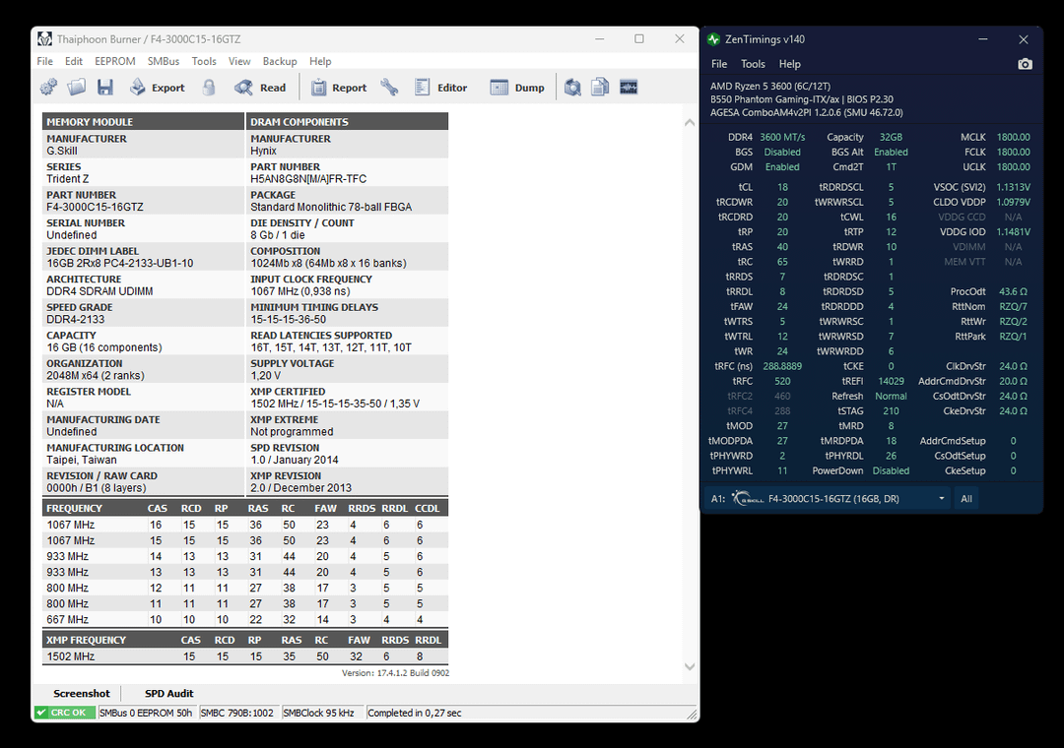Click the padlock icon in the toolbar
Image resolution: width=1064 pixels, height=748 pixels.
(x=209, y=88)
